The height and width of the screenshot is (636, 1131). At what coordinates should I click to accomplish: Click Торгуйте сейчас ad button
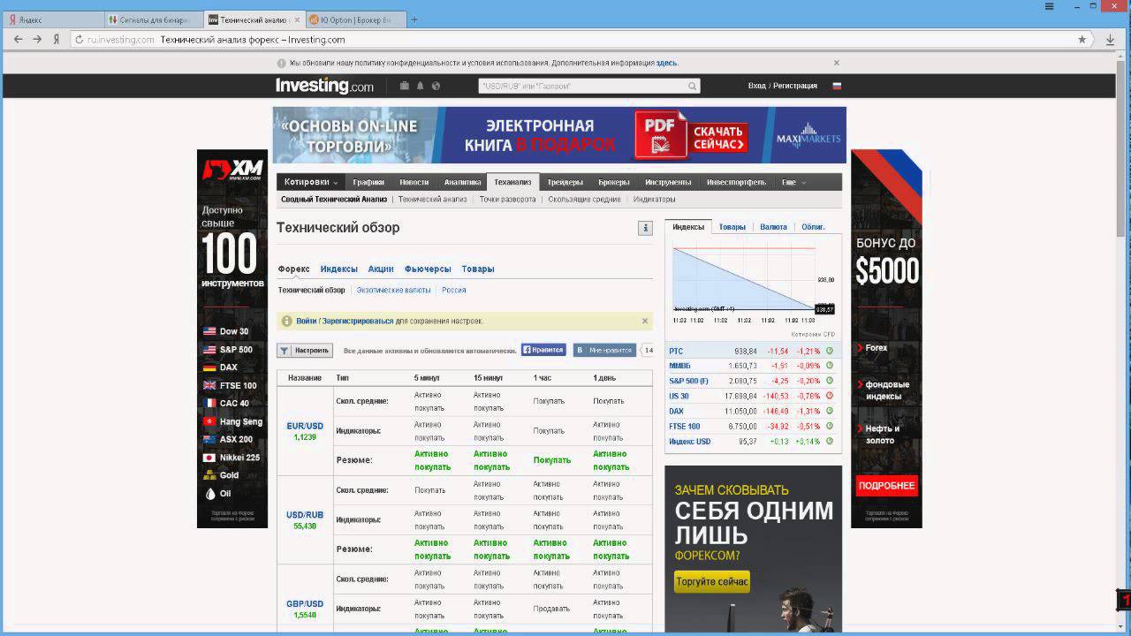pyautogui.click(x=711, y=581)
